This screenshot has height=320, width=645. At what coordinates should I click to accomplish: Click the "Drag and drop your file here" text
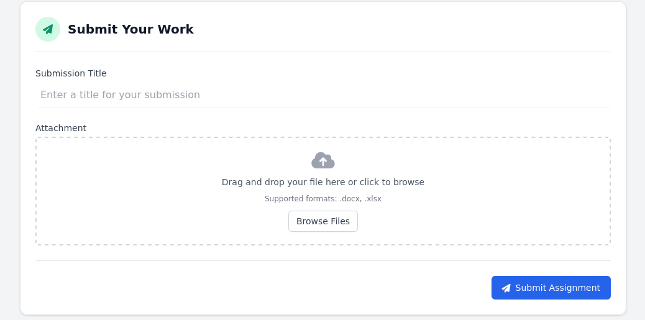click(x=283, y=182)
